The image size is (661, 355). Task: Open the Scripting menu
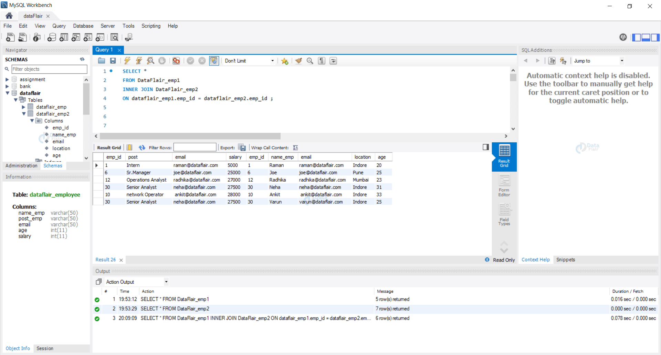pos(151,26)
